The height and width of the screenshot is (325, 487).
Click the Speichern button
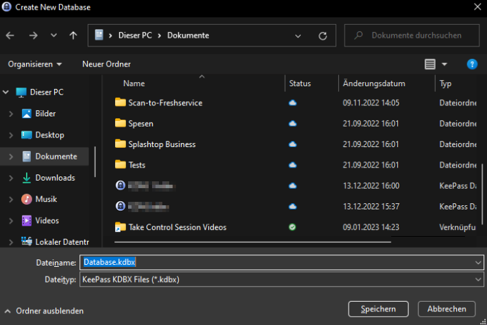point(378,309)
